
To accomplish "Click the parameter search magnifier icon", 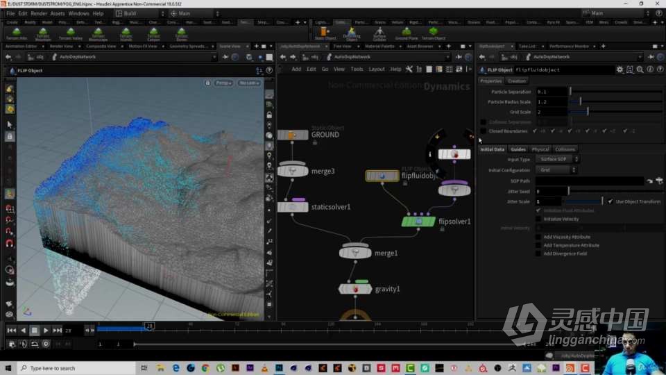I will click(640, 69).
